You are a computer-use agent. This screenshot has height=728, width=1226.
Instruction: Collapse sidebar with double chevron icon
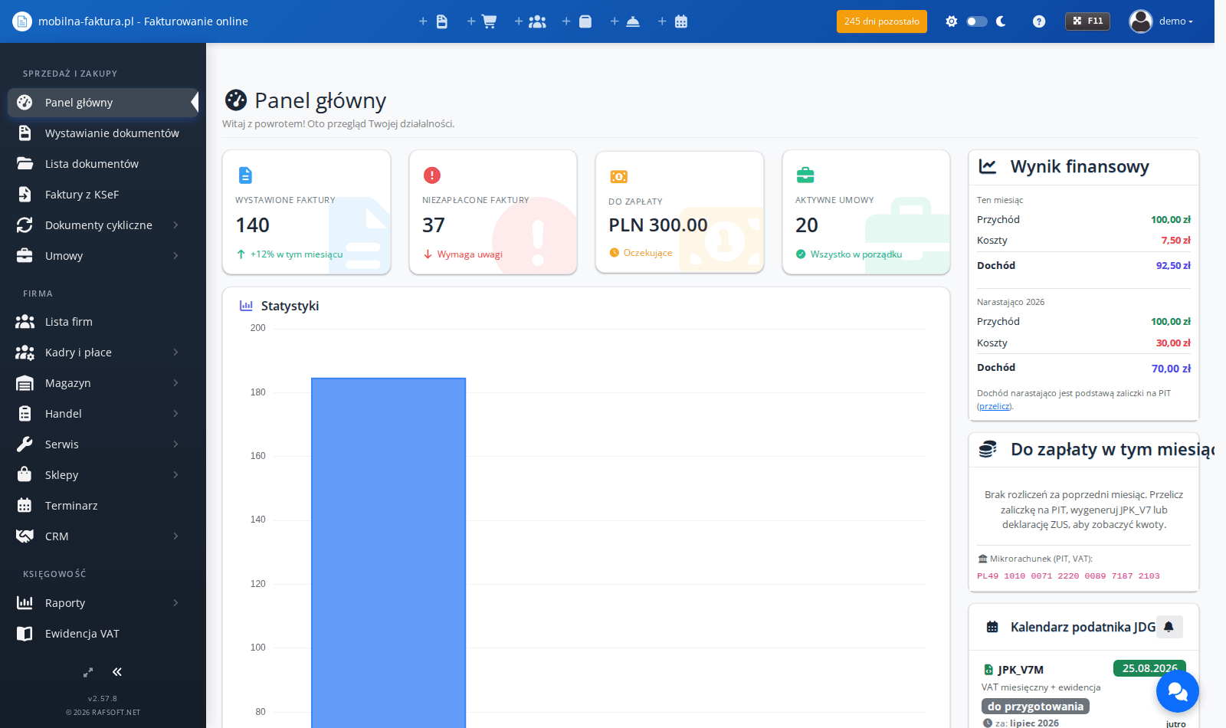(x=117, y=672)
